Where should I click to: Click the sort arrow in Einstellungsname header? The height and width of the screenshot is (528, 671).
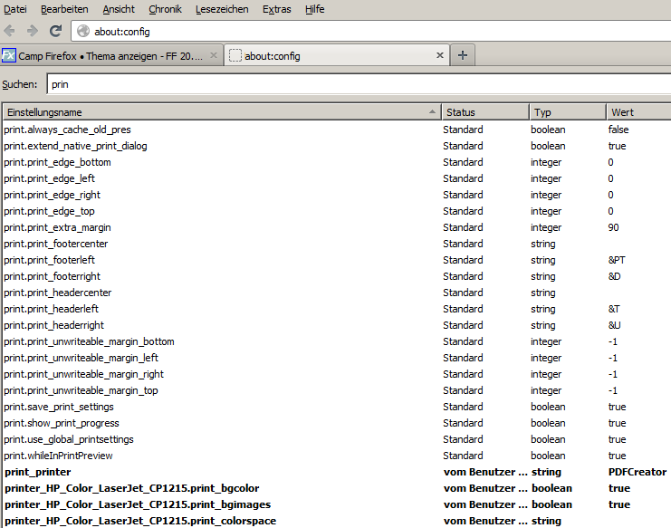[432, 111]
